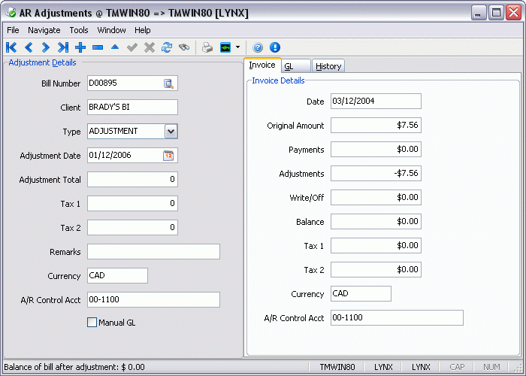526x376 pixels.
Task: Insert a new adjustment record
Action: (x=80, y=47)
